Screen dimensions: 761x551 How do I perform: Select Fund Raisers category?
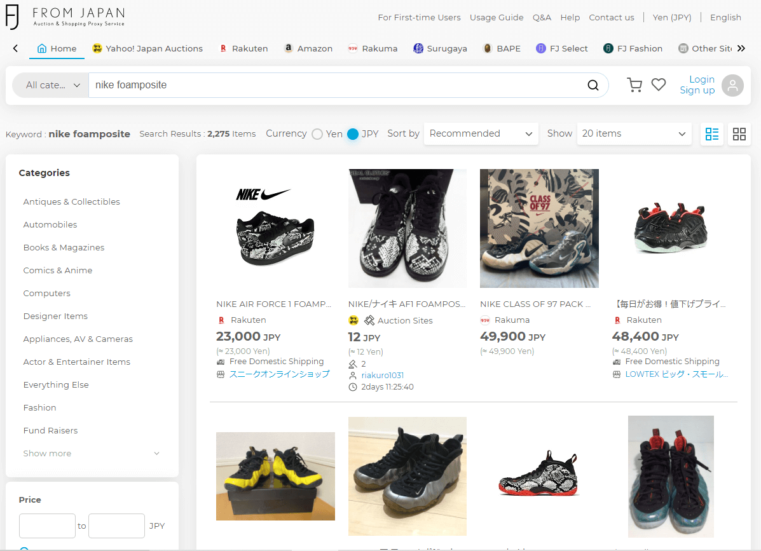pos(50,430)
